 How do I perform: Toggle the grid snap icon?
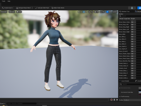(95, 12)
